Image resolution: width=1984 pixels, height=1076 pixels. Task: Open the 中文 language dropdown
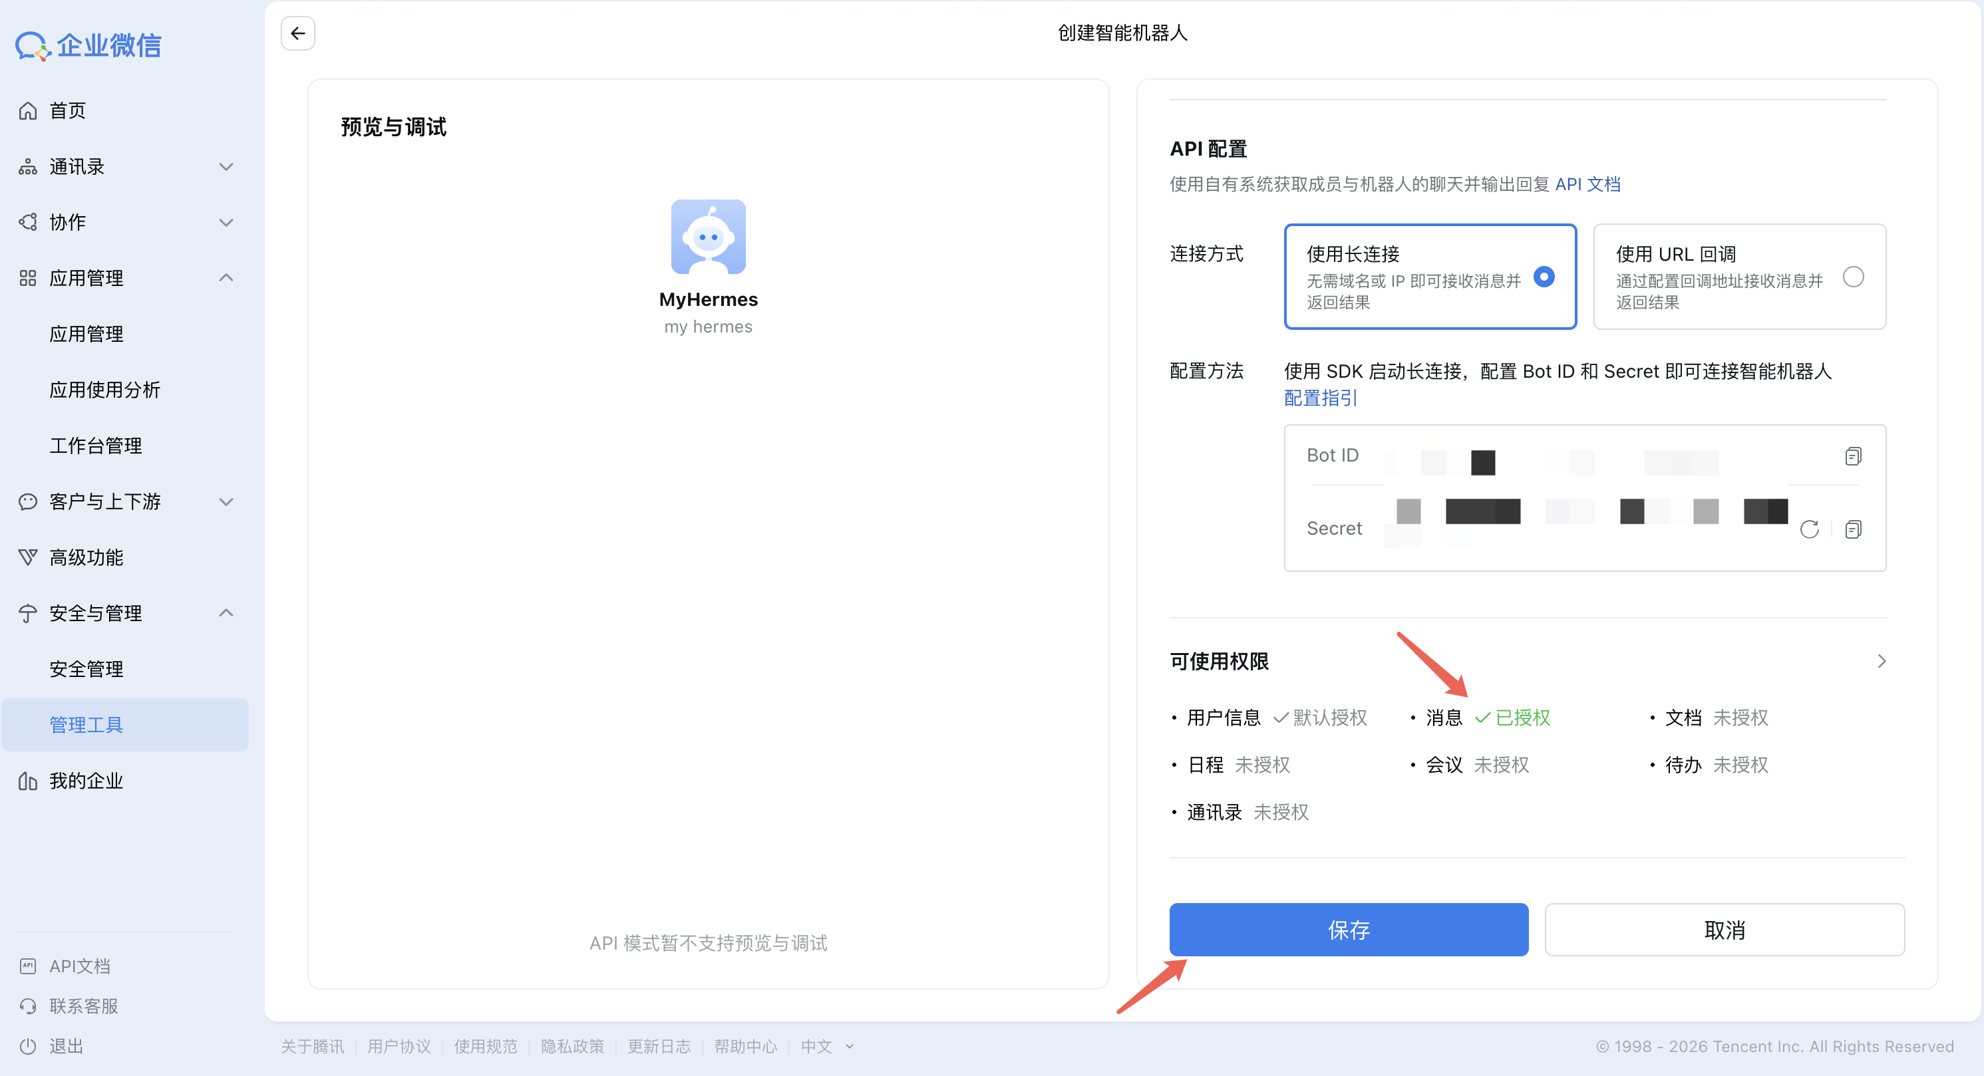coord(826,1046)
